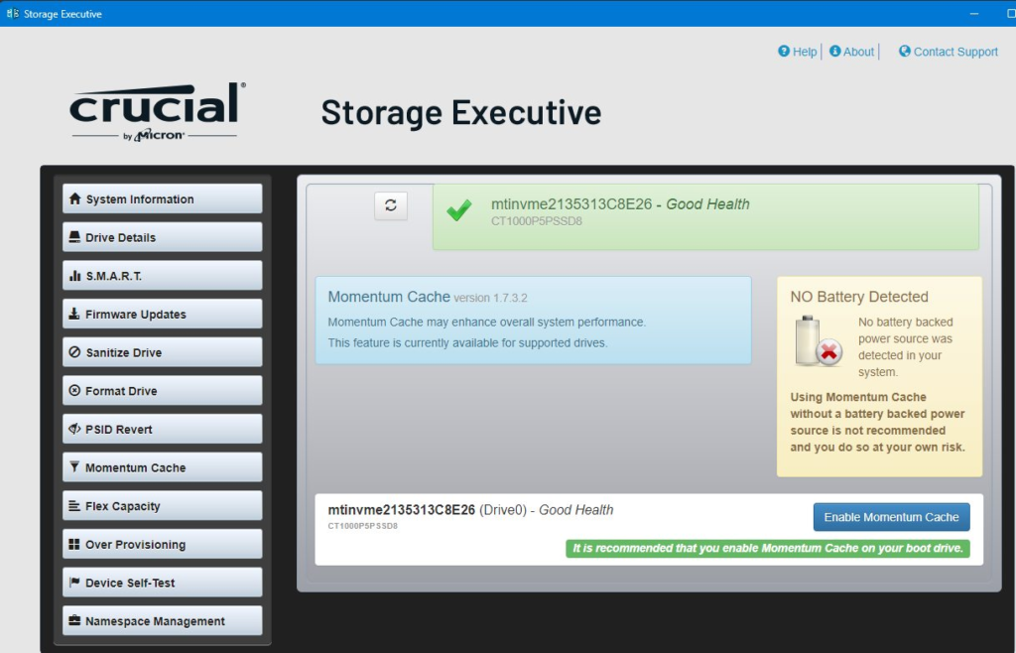Click the battery with red X icon

coord(819,341)
